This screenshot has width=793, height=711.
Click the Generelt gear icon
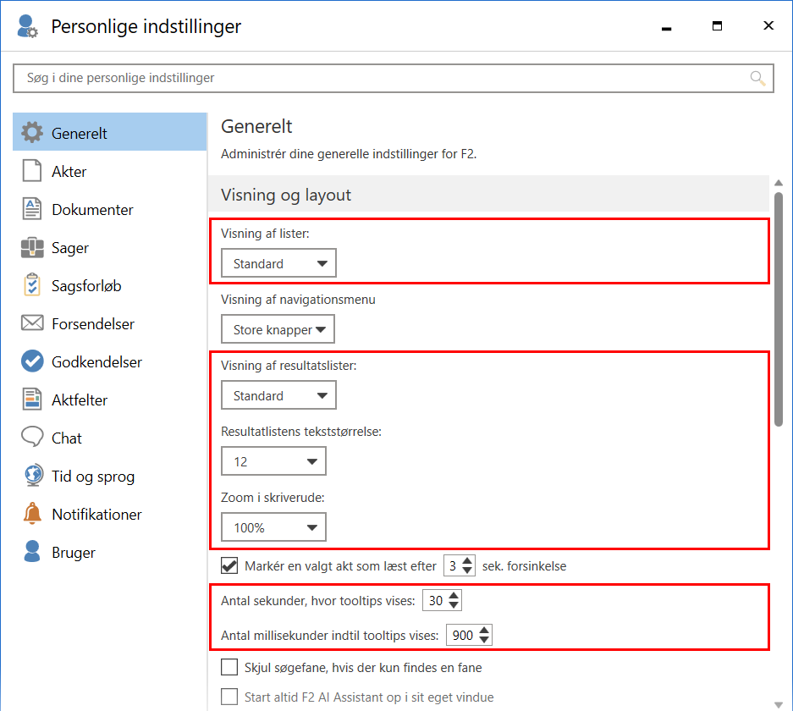(32, 132)
